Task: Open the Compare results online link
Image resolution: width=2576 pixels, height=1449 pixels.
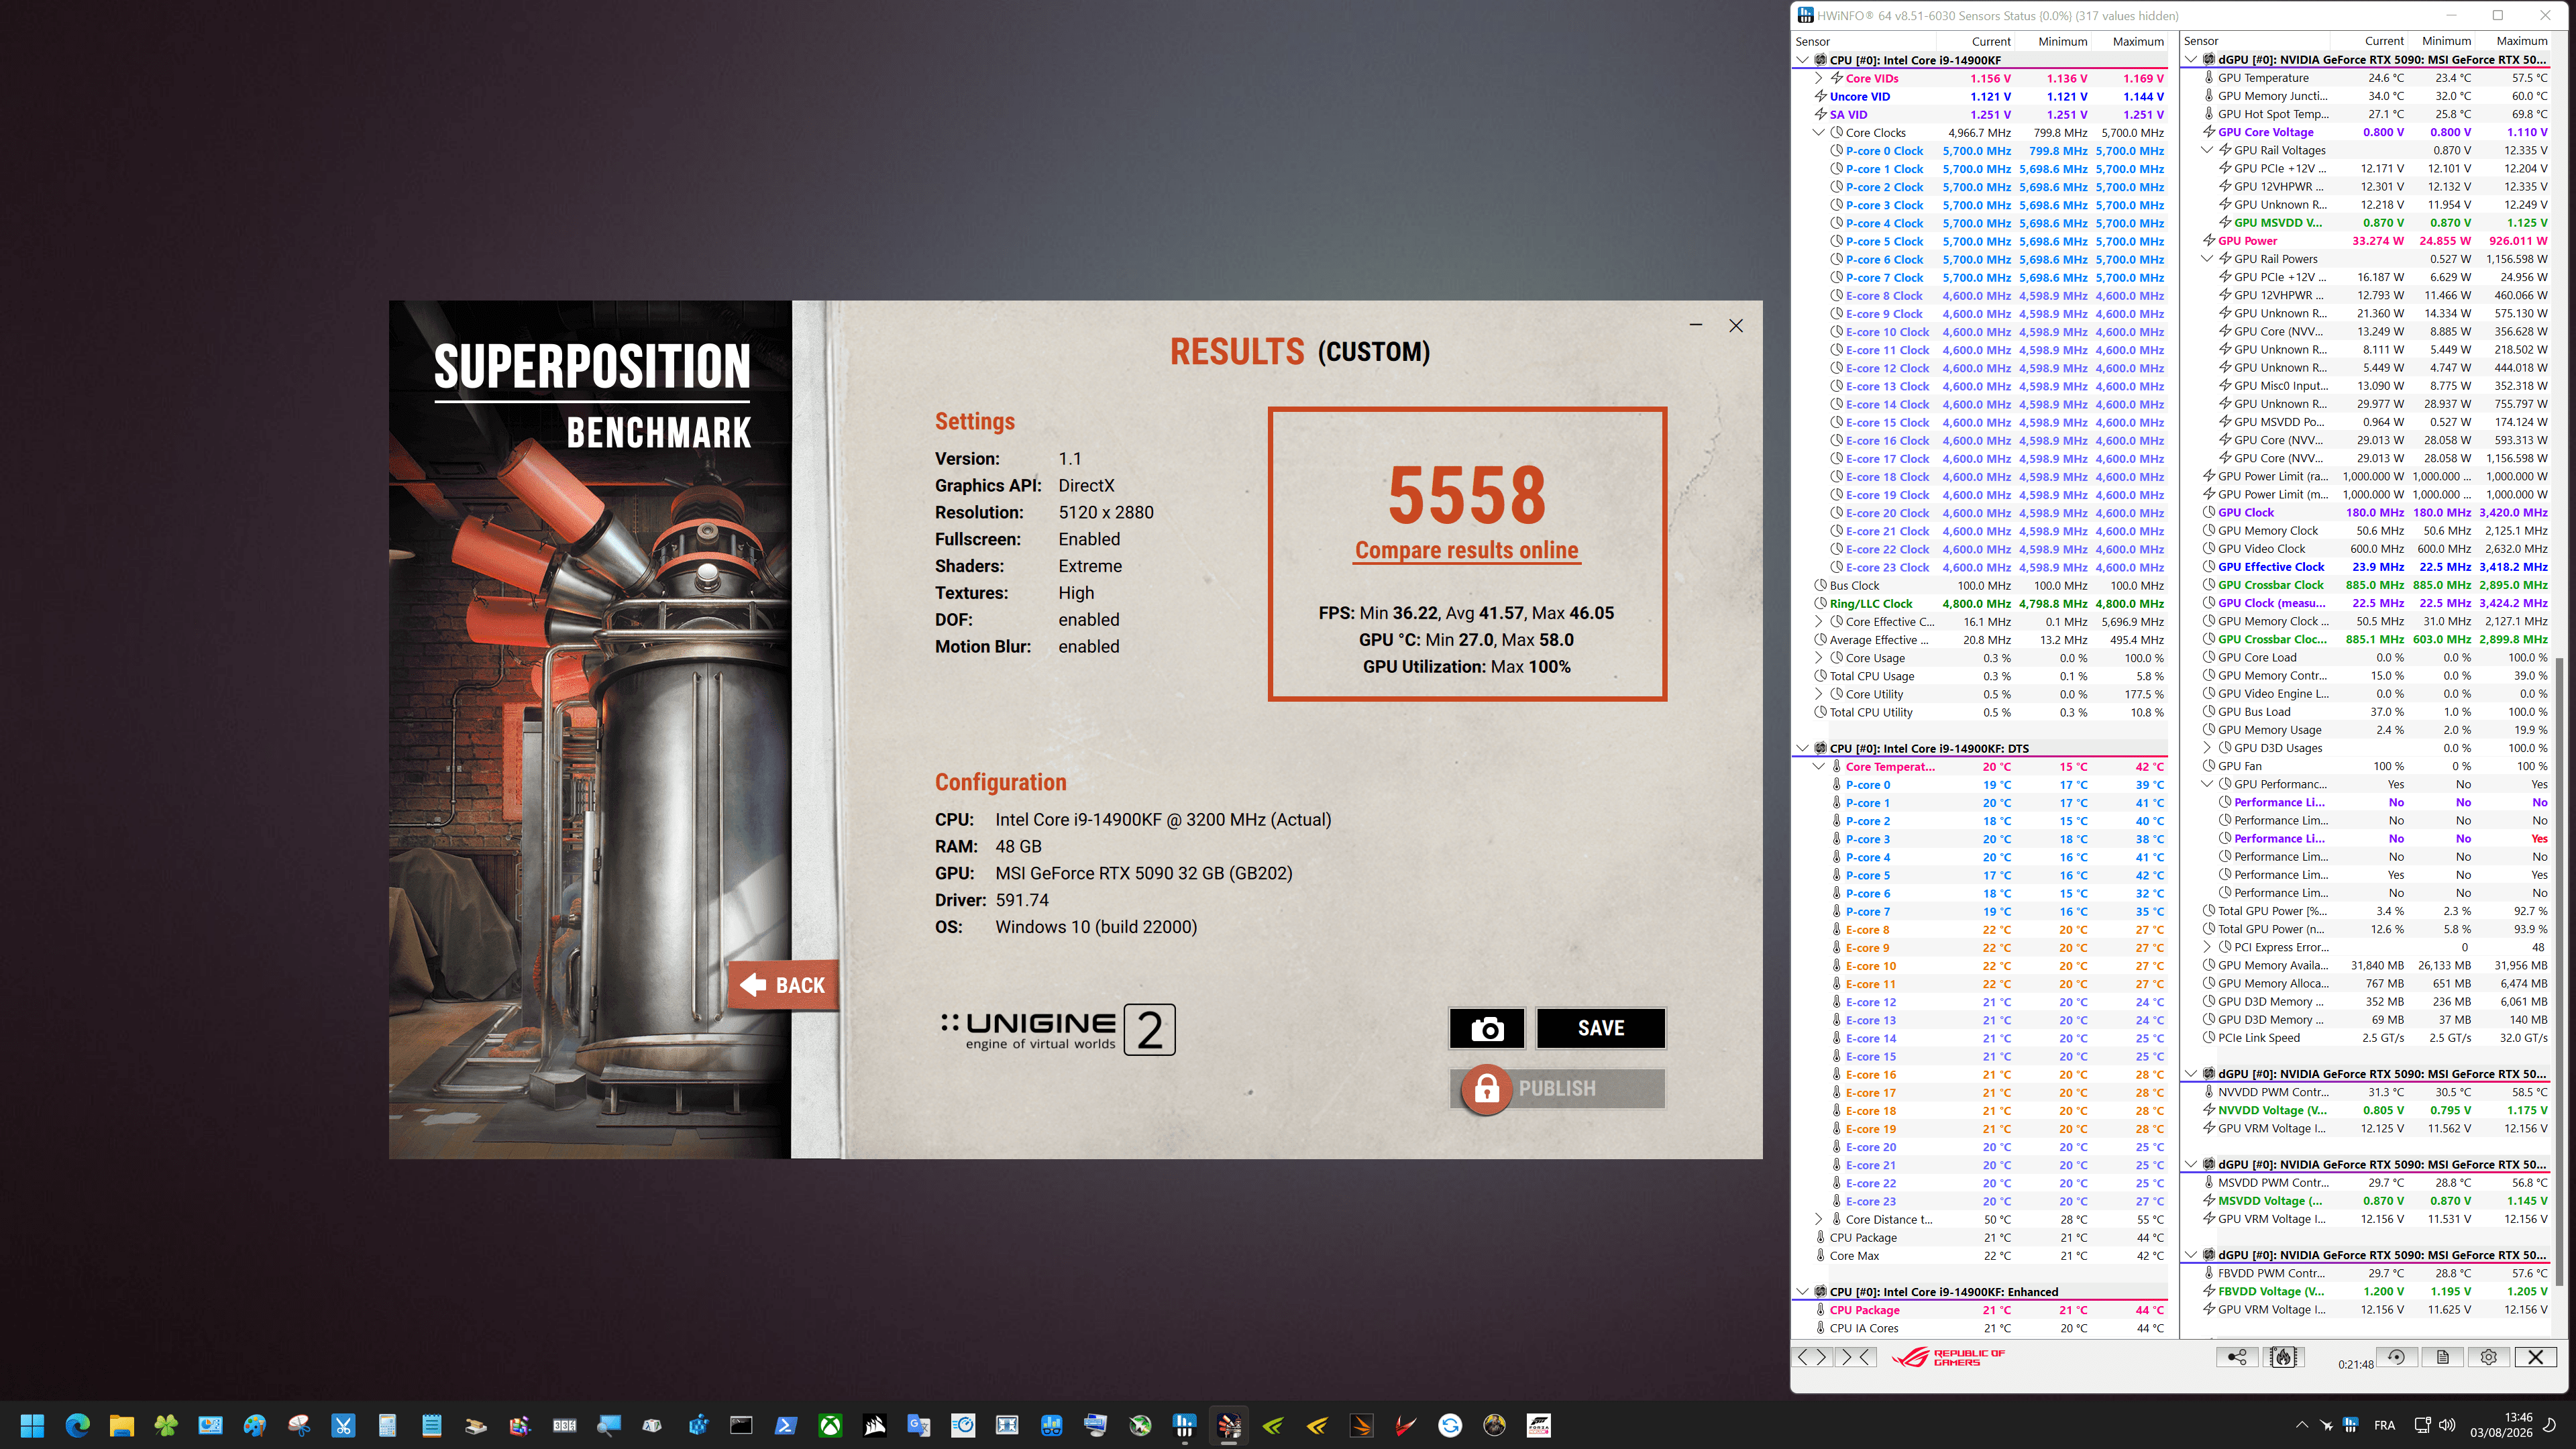Action: (1467, 550)
